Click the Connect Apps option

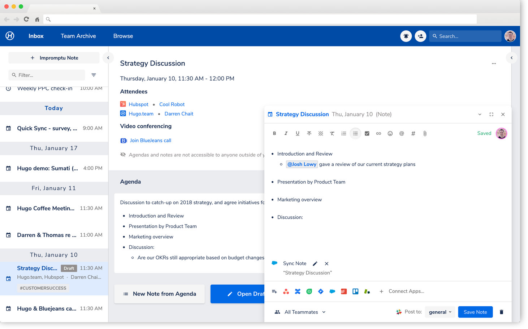[402, 292]
